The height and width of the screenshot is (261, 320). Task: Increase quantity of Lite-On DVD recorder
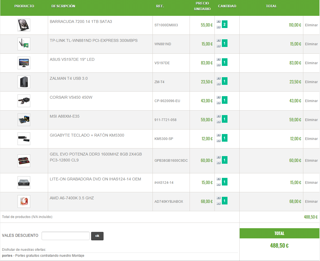pyautogui.click(x=218, y=179)
